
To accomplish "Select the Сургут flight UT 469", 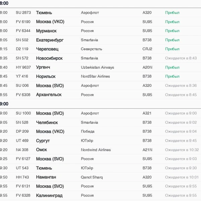I will click(100, 141).
